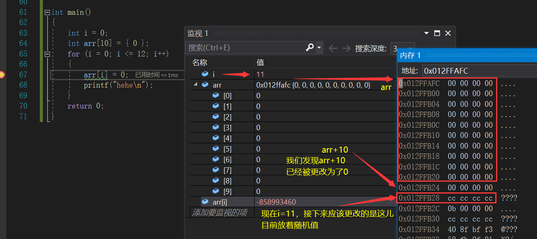Screen dimensions: 537x239
Task: Click line number 64 in the gutter
Action: point(23,43)
